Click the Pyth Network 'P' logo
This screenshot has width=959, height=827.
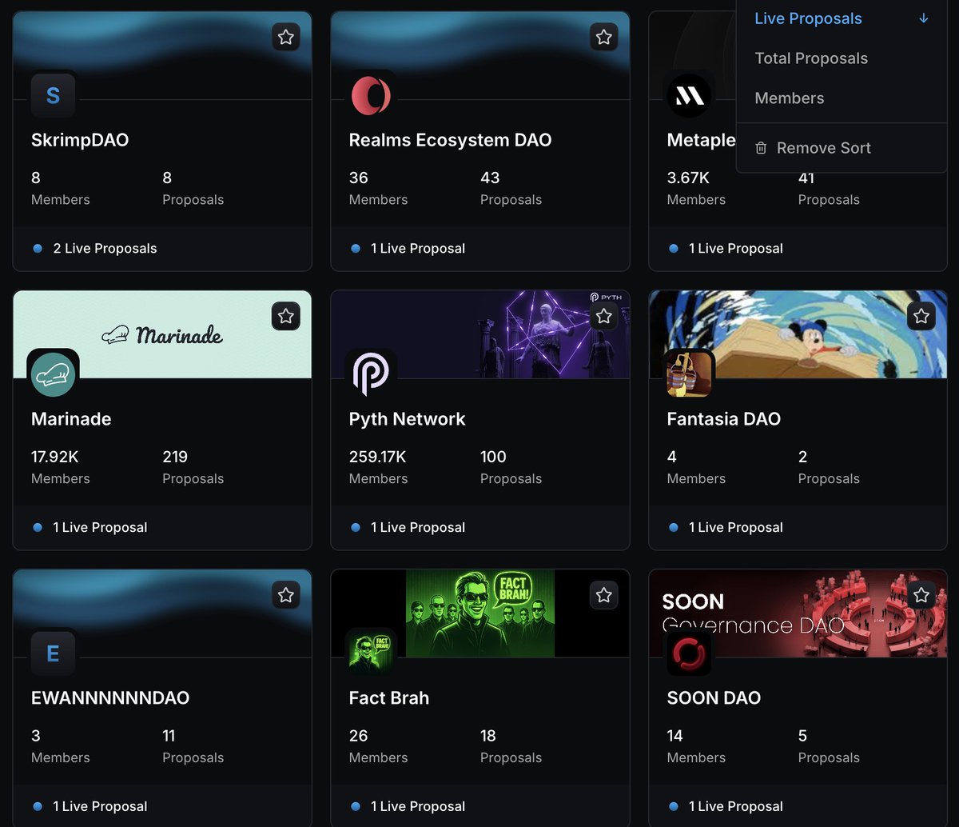(371, 374)
